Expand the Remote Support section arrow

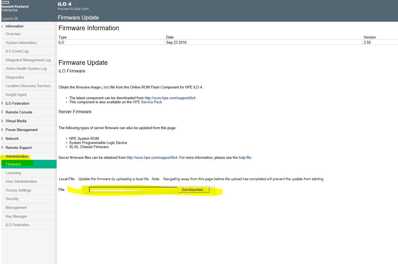tap(2, 148)
